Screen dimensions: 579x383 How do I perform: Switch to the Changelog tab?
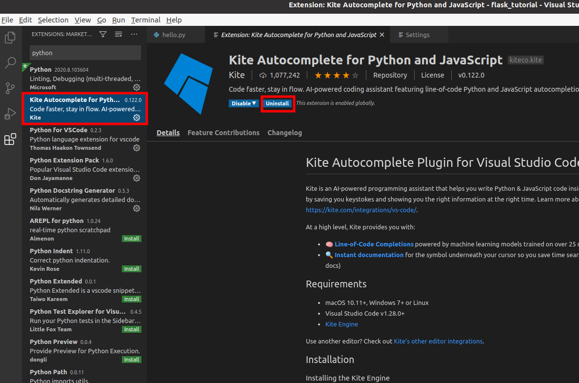click(x=285, y=133)
